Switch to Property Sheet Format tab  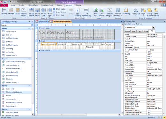point(127,31)
